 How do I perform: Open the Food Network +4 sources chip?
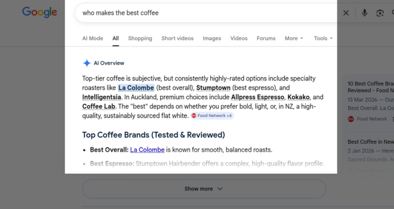[x=212, y=115]
